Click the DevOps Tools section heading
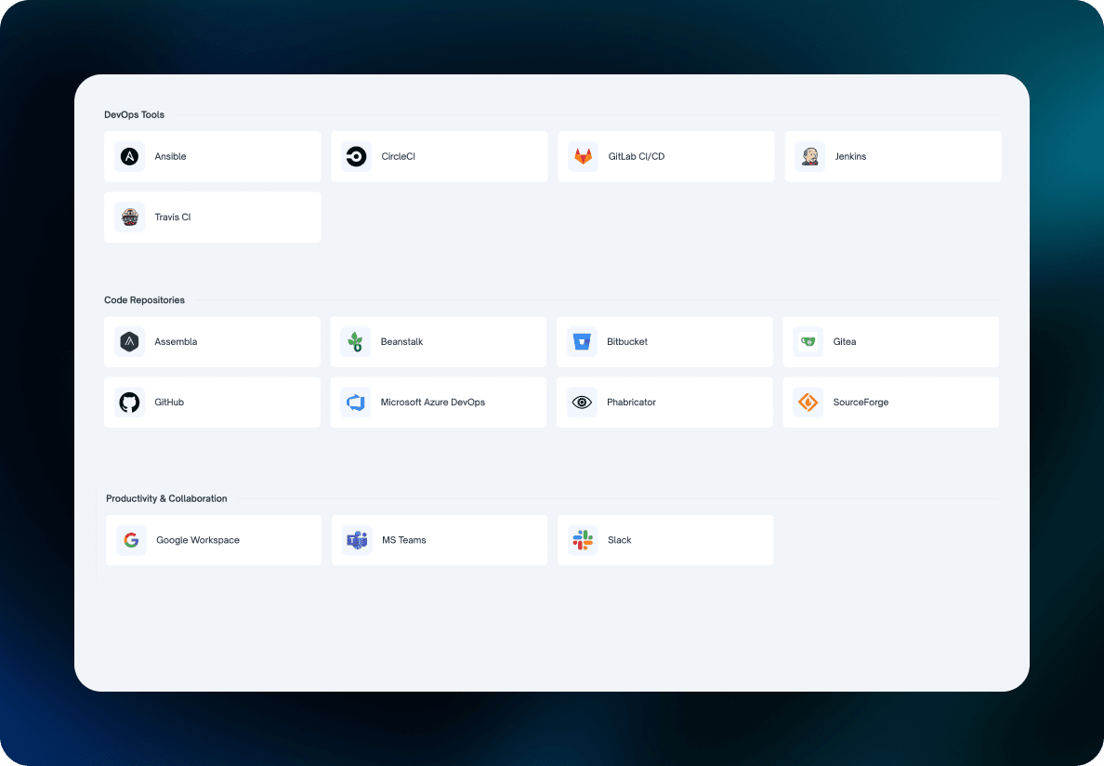This screenshot has width=1104, height=766. [x=135, y=114]
